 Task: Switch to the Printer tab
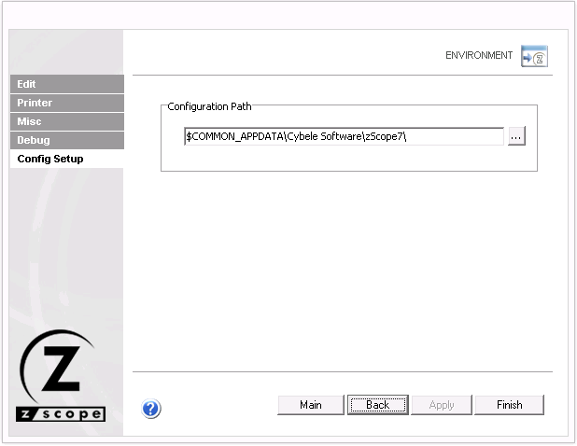(x=66, y=103)
